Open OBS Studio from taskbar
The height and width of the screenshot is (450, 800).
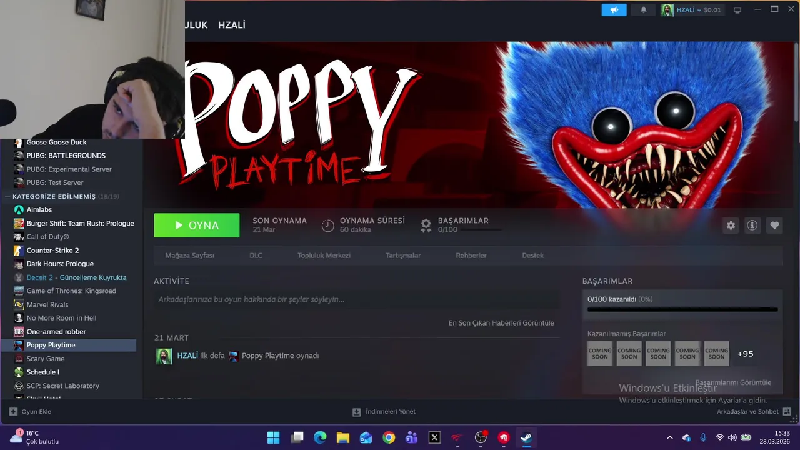click(x=481, y=437)
